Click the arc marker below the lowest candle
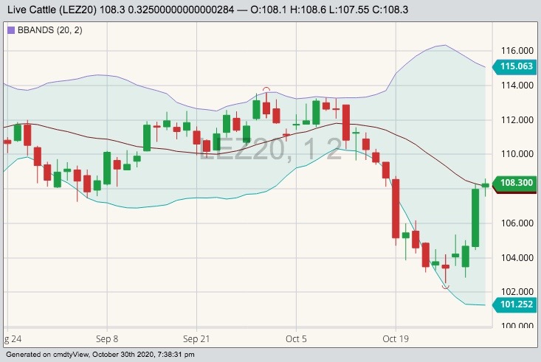 click(x=445, y=287)
